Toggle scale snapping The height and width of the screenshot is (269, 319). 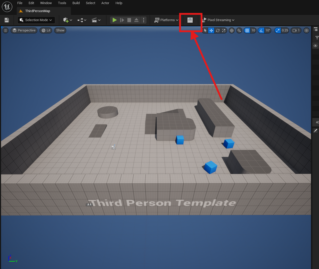[x=278, y=30]
